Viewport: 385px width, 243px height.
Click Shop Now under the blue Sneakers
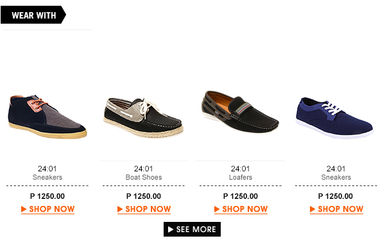point(336,209)
